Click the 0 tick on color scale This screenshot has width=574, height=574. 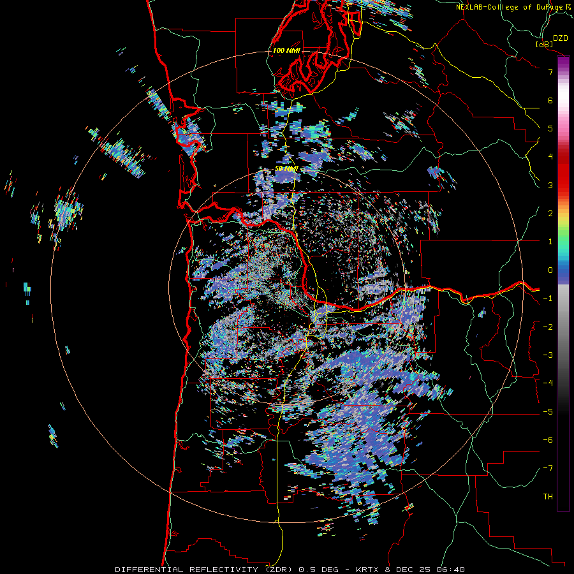pos(550,270)
